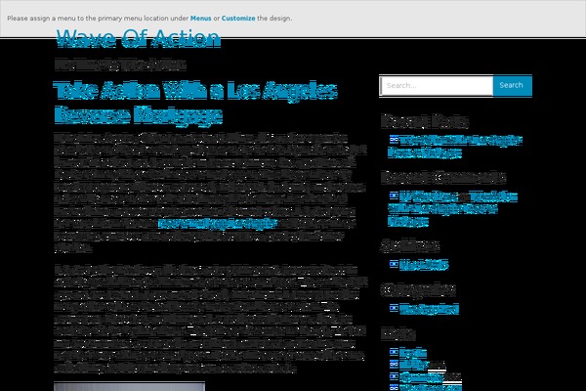586x391 pixels.
Task: Open the Menus link in the notice
Action: [200, 19]
